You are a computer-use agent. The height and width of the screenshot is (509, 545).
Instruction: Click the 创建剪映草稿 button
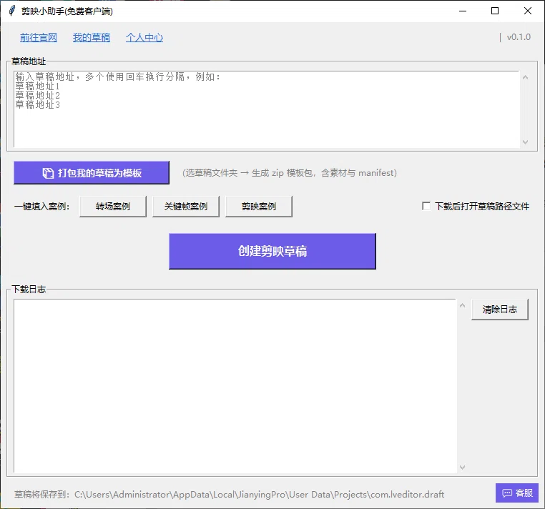point(272,251)
